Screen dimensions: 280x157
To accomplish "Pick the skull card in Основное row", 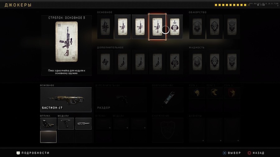I will [175, 27].
